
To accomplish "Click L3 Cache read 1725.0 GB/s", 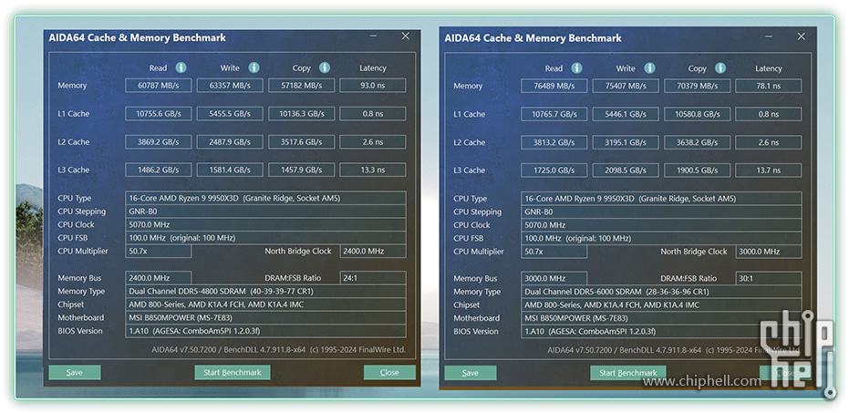I will tap(554, 170).
